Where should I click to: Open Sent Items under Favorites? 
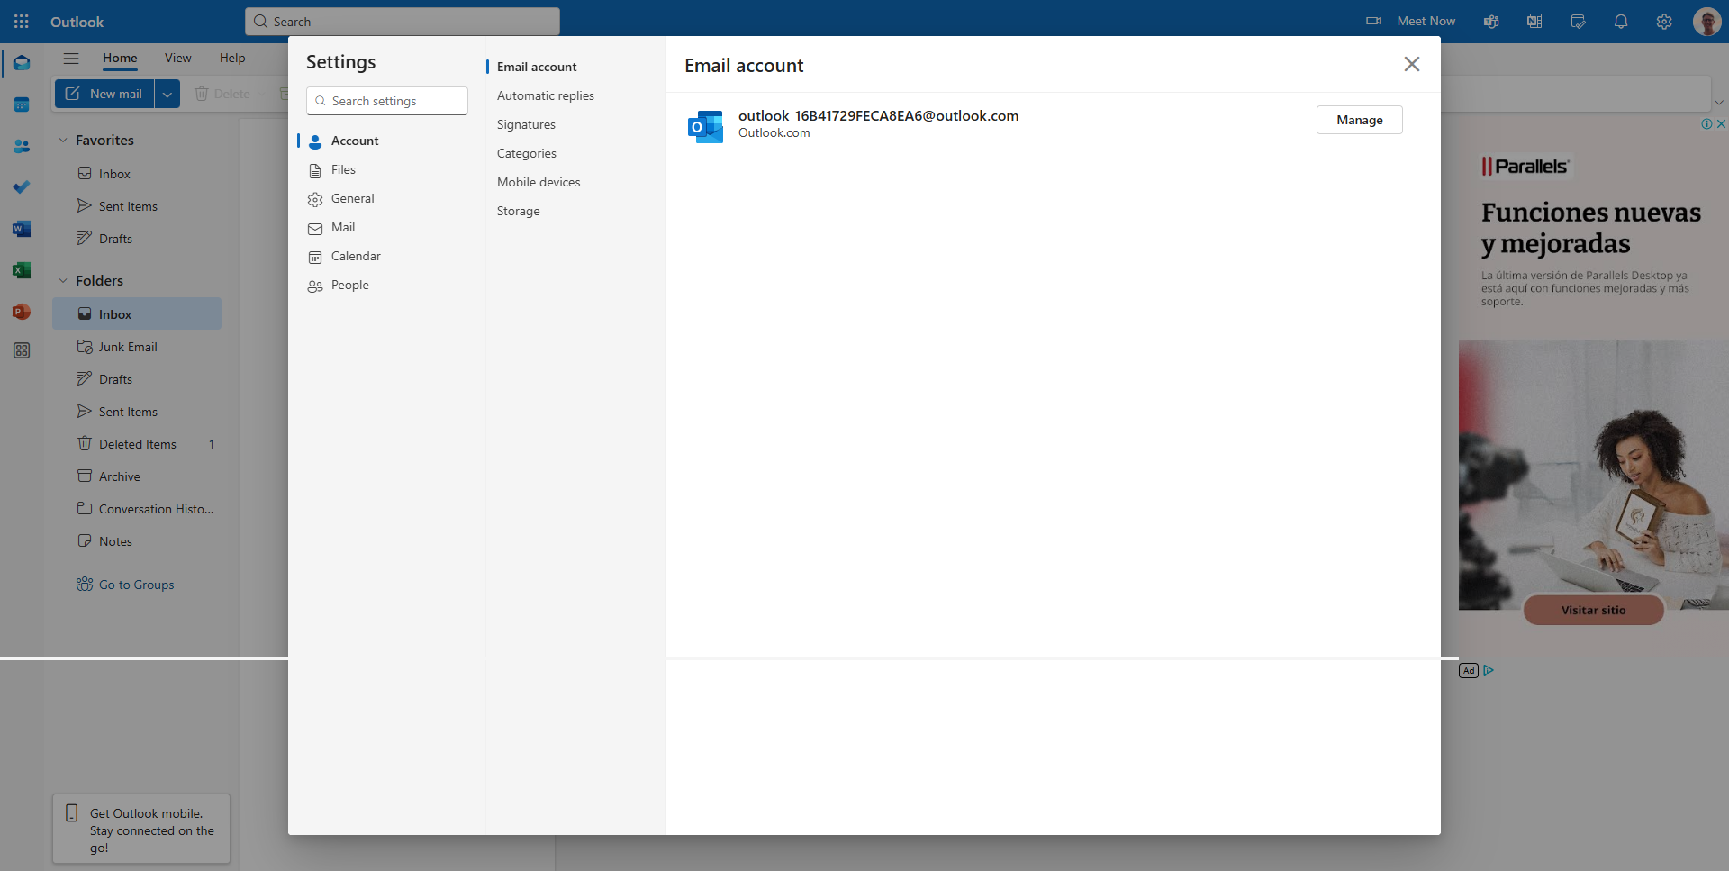pyautogui.click(x=137, y=206)
